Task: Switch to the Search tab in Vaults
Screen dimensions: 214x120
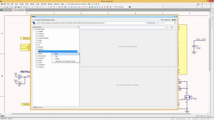Action: point(40,107)
